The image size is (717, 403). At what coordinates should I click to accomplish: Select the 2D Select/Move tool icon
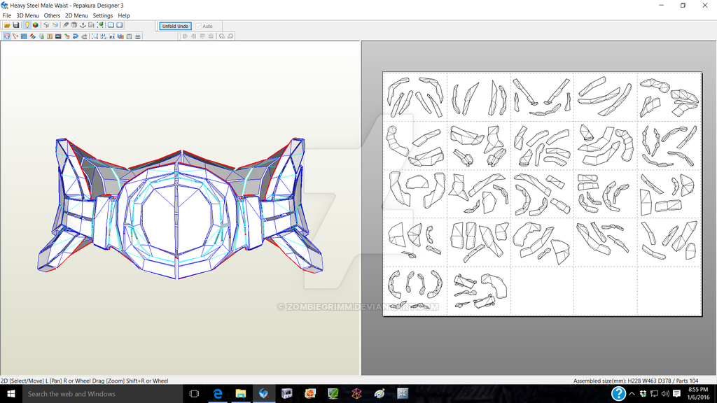click(6, 36)
